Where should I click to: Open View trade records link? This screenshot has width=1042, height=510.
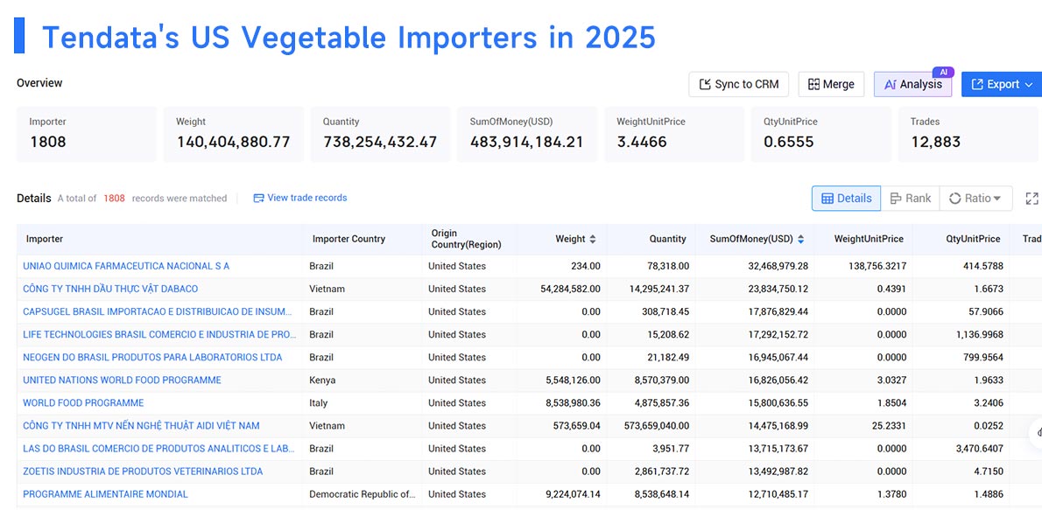pos(300,198)
